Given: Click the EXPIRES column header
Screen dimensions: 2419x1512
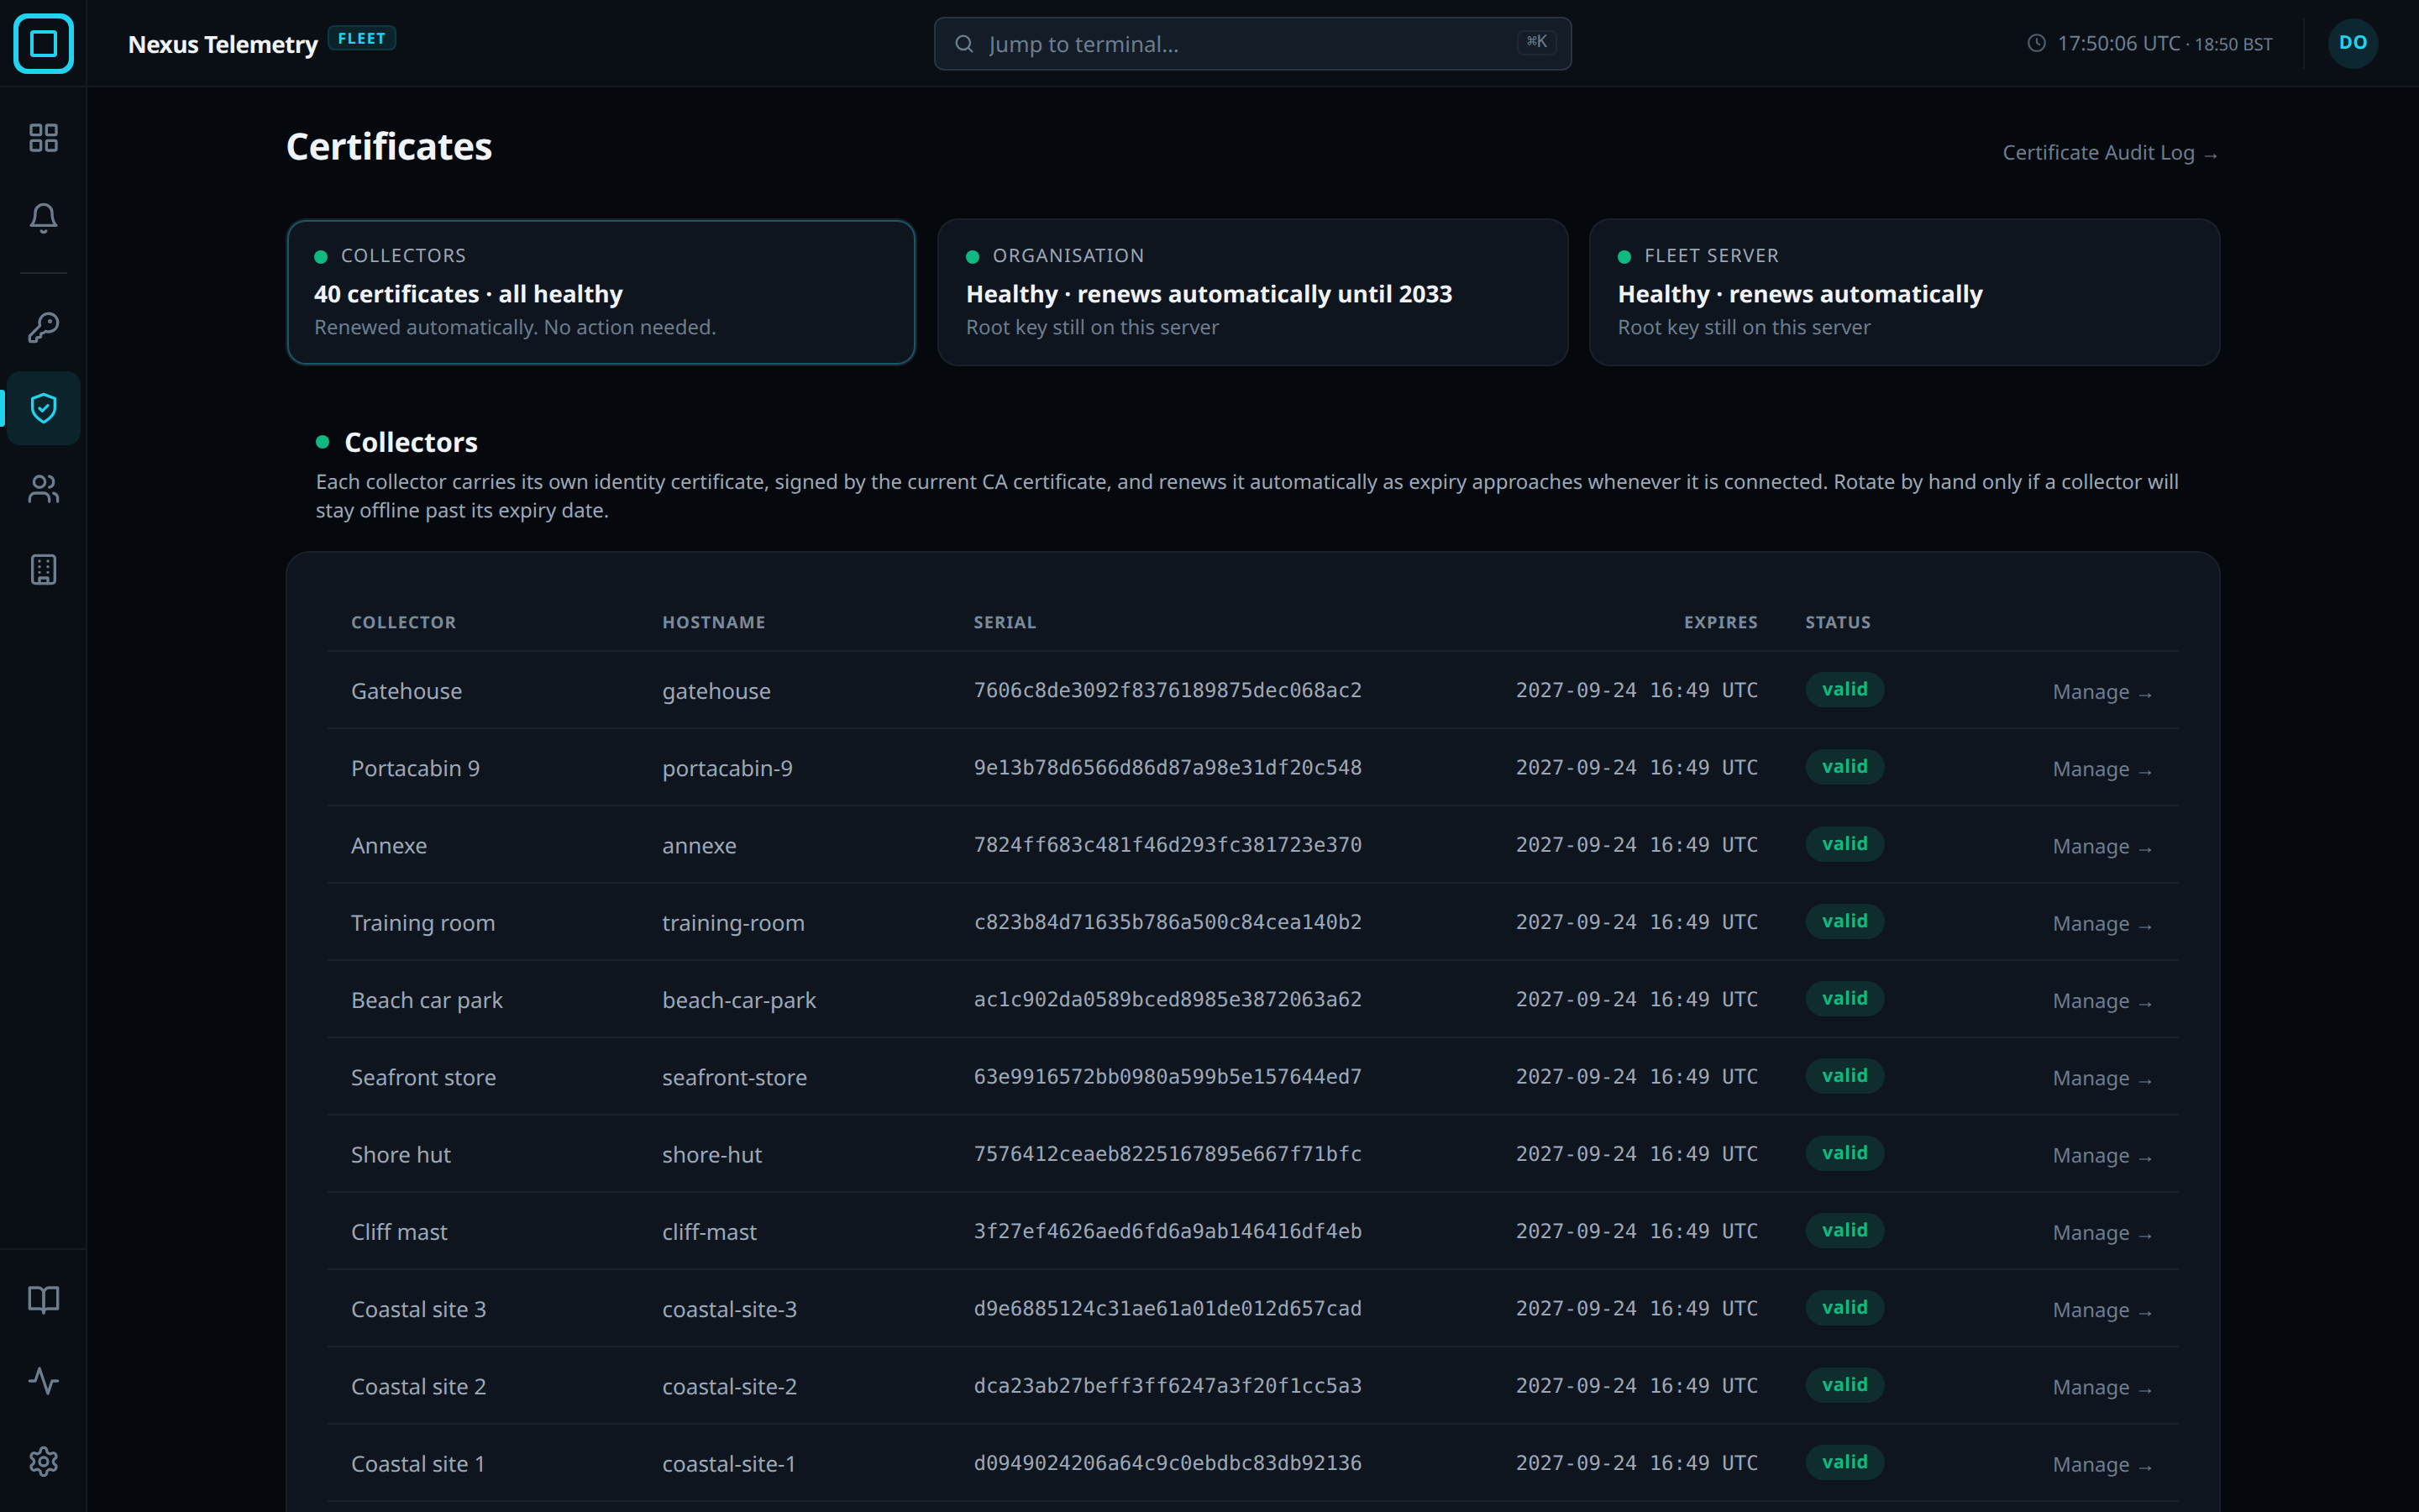Looking at the screenshot, I should pos(1720,622).
